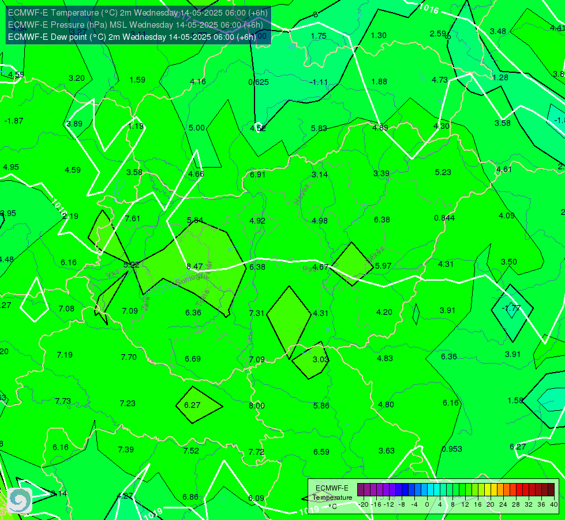Click the ECMWF-E Temperature color scale title
The image size is (565, 520).
(332, 497)
